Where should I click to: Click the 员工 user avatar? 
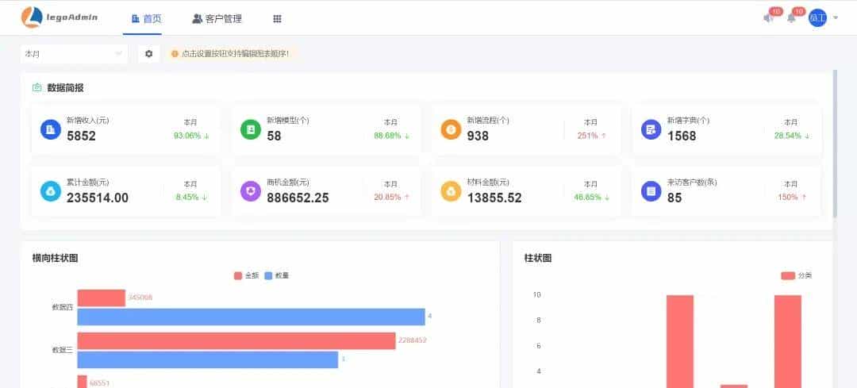[x=817, y=17]
